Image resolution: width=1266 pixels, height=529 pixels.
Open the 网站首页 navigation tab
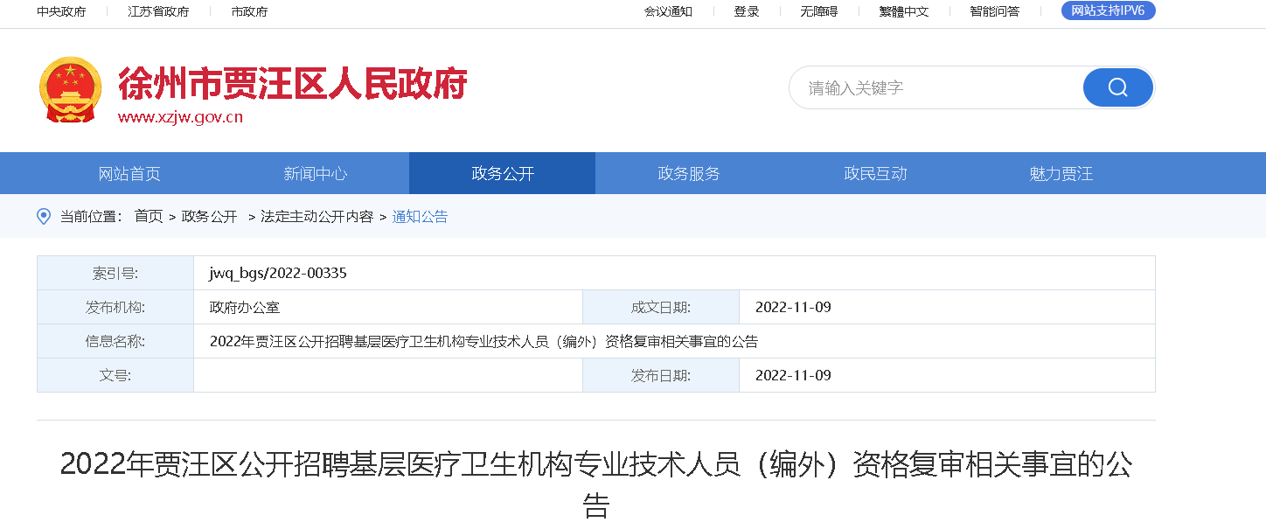[x=129, y=174]
